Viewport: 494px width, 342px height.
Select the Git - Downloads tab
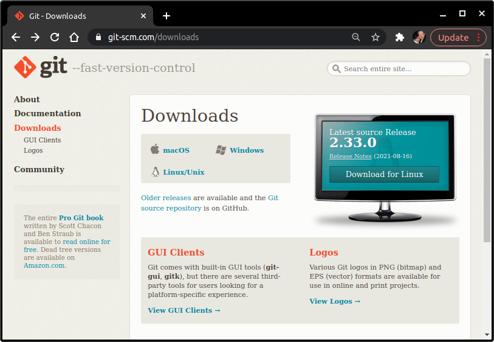[x=79, y=16]
